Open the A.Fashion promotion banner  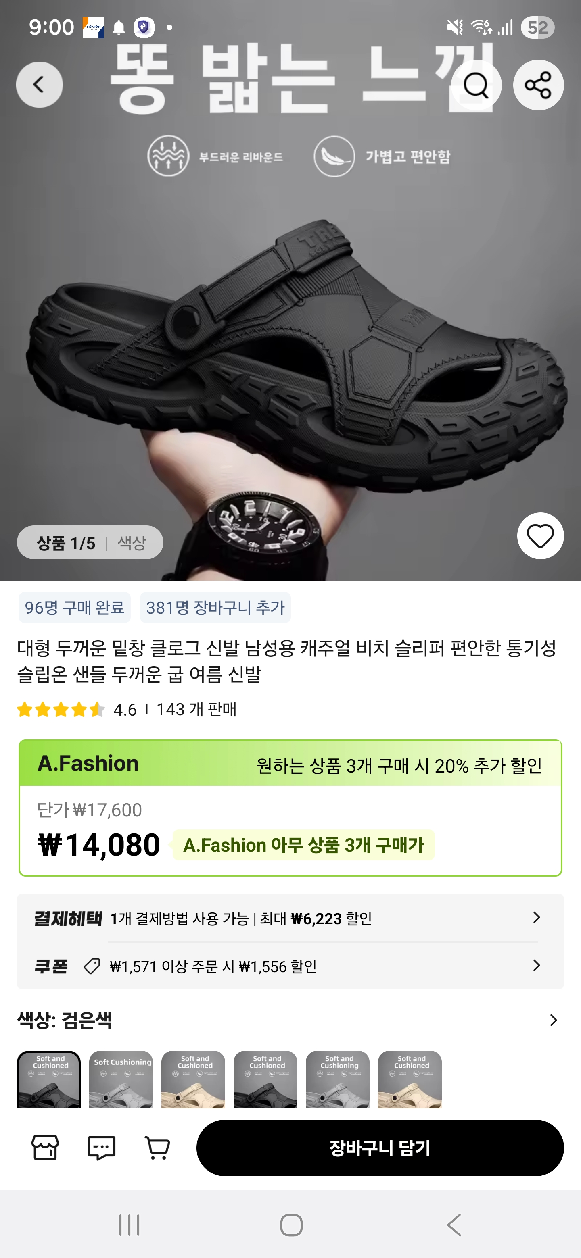click(x=290, y=763)
